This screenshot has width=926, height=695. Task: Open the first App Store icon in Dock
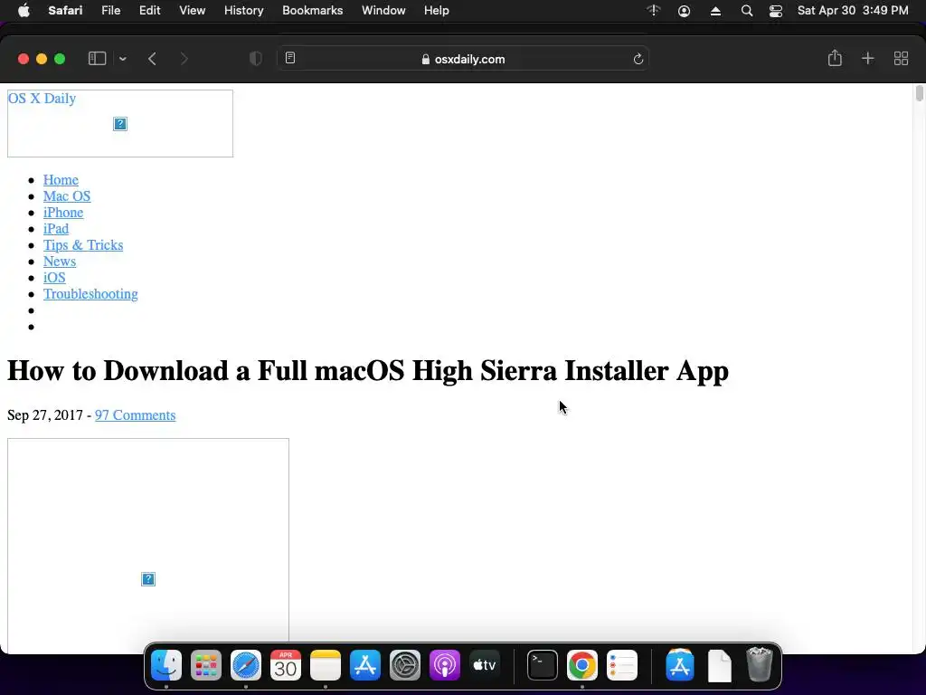pyautogui.click(x=365, y=665)
